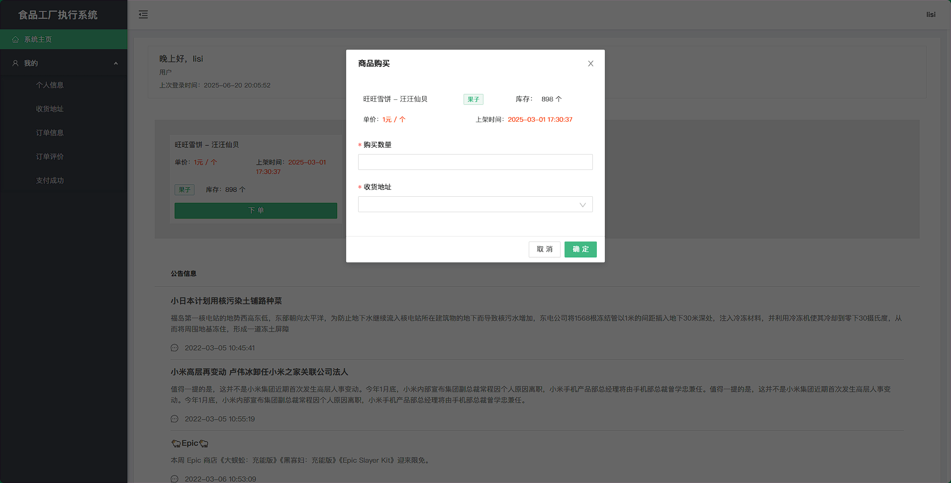
Task: Open the 收货地址 dropdown
Action: click(475, 204)
